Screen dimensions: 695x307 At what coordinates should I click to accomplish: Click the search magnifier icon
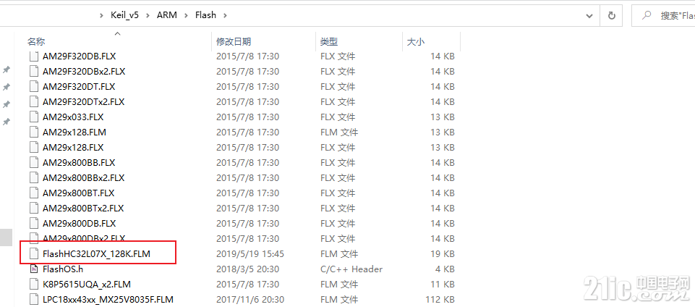tap(647, 15)
